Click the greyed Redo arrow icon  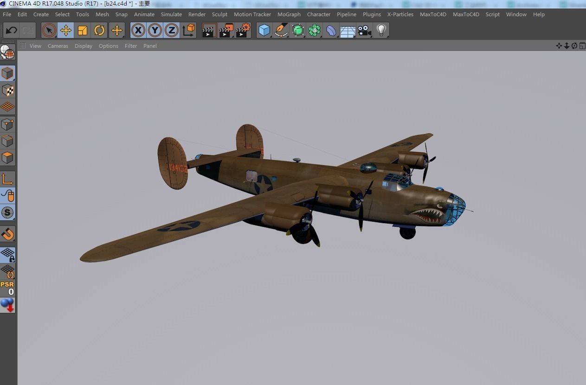28,31
